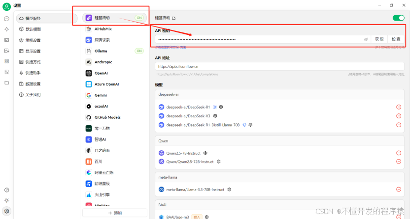Select AiHubMix provider
410x219 pixels.
pyautogui.click(x=114, y=29)
